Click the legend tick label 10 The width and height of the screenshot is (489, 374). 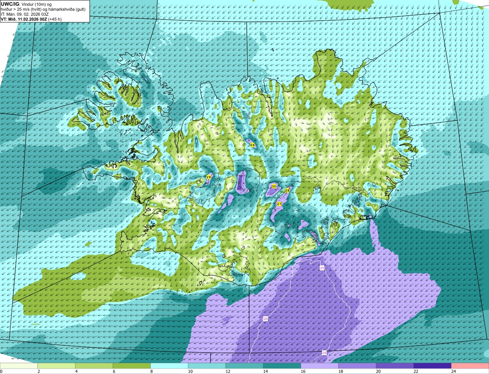click(190, 371)
